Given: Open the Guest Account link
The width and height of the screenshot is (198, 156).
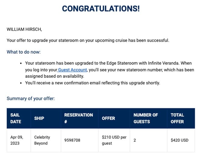Looking at the screenshot, I should pos(72,70).
